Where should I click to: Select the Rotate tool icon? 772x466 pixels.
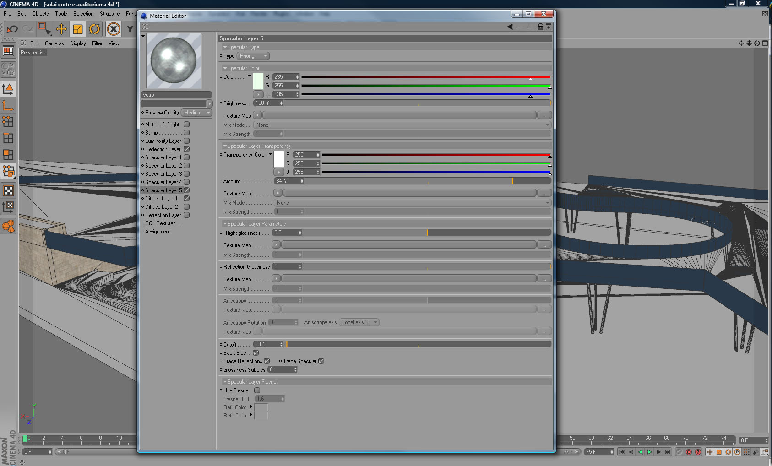[x=94, y=29]
